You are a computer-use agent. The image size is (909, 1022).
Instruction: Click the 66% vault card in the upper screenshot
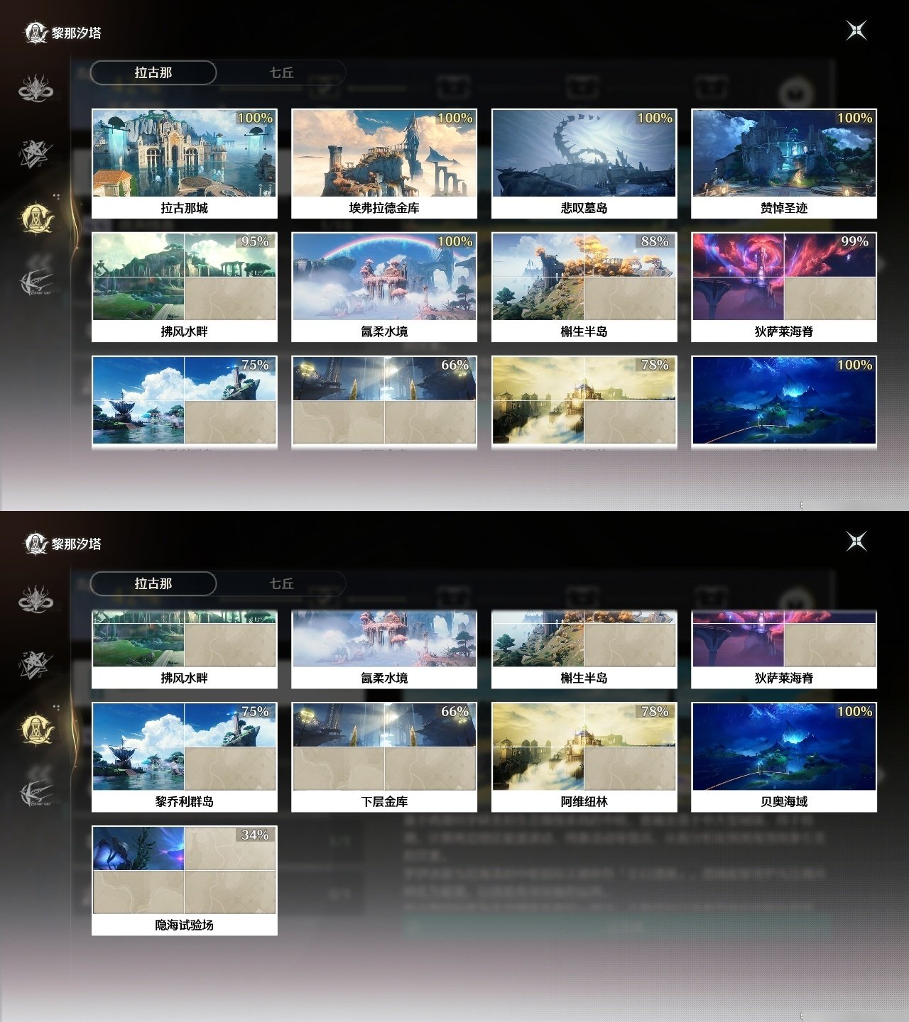(384, 402)
